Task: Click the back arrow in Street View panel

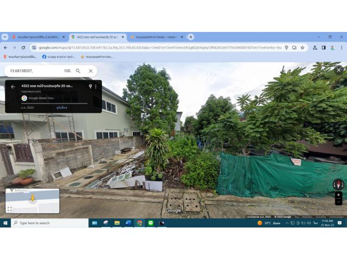Action: click(13, 87)
